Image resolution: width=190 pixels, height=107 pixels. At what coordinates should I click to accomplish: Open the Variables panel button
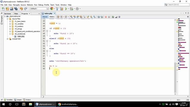8,100
